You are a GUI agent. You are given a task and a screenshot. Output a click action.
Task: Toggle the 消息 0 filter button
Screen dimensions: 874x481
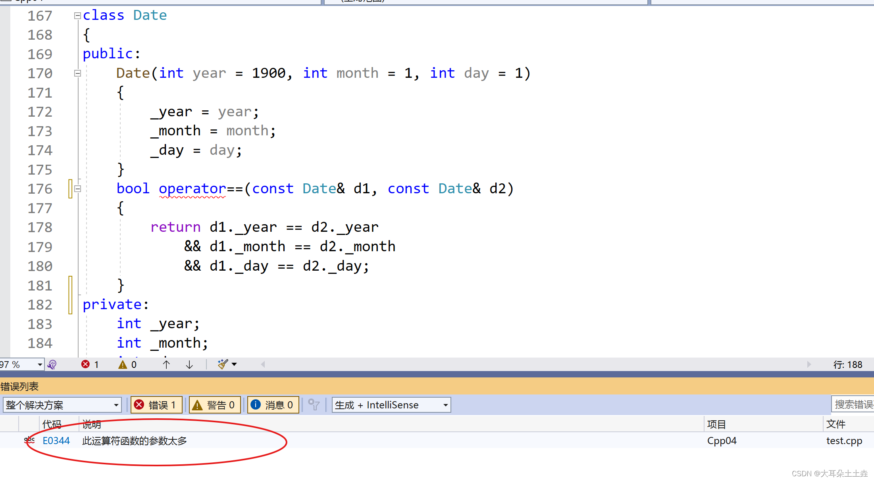tap(273, 405)
